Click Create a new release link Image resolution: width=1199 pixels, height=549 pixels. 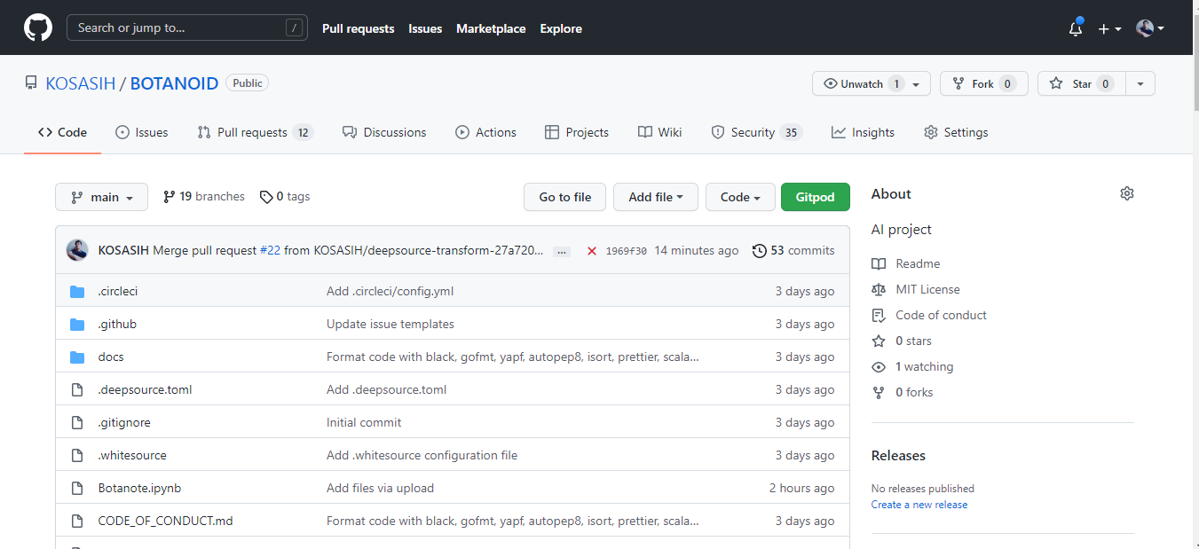(x=919, y=505)
